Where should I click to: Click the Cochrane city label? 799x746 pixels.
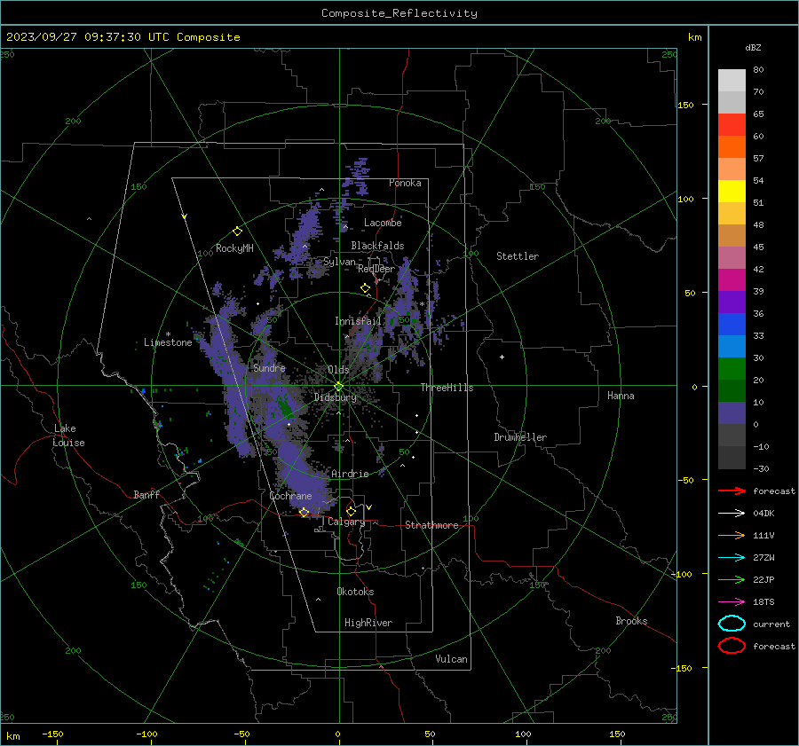click(290, 496)
